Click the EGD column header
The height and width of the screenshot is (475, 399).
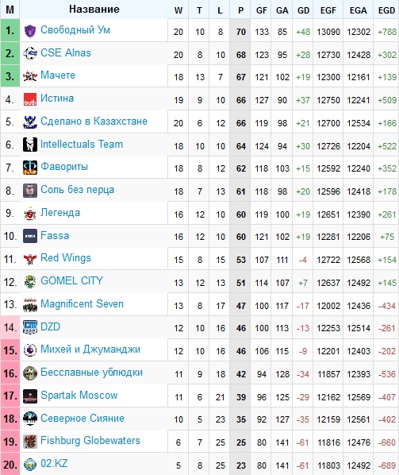(386, 10)
